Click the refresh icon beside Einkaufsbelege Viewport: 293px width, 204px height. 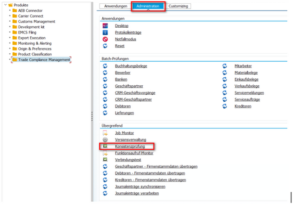(x=225, y=79)
